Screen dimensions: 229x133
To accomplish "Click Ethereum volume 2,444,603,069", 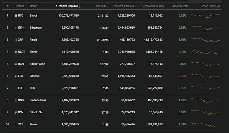I will [x=126, y=28].
